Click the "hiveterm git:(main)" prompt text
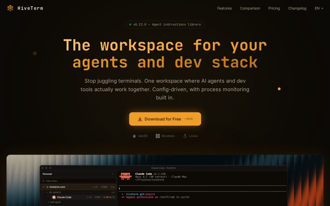Image resolution: width=330 pixels, height=206 pixels. [141, 194]
